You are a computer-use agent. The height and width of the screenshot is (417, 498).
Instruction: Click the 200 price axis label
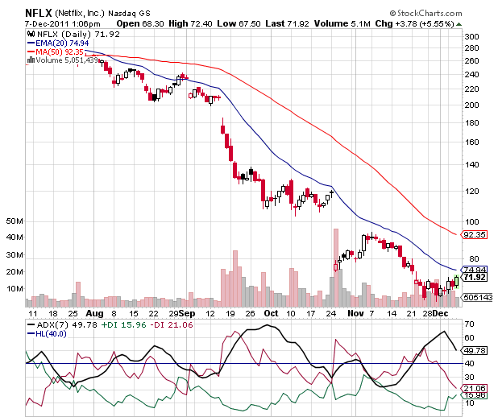pos(471,105)
